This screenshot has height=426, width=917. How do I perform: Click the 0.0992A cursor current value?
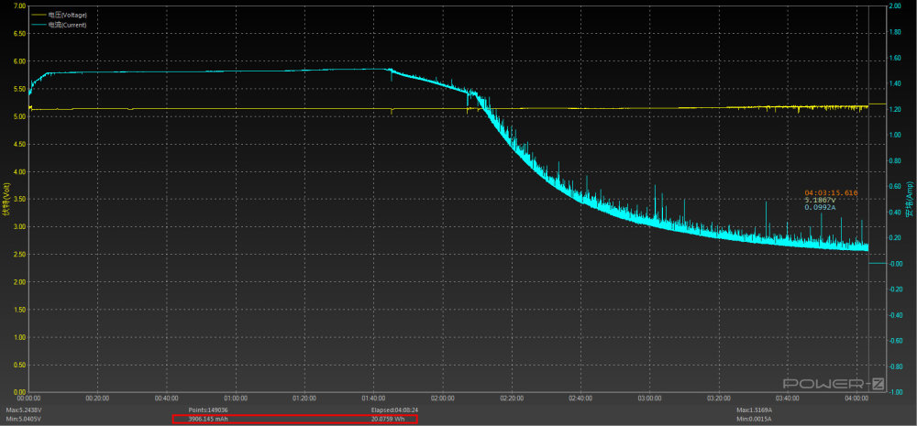[820, 207]
